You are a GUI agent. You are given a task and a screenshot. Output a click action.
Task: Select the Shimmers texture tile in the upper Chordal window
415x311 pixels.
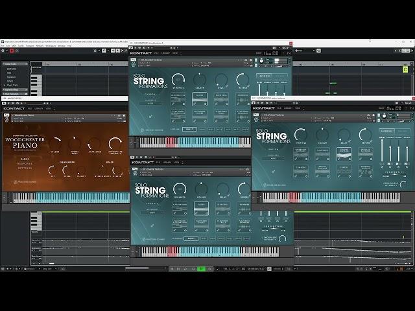tap(243, 99)
